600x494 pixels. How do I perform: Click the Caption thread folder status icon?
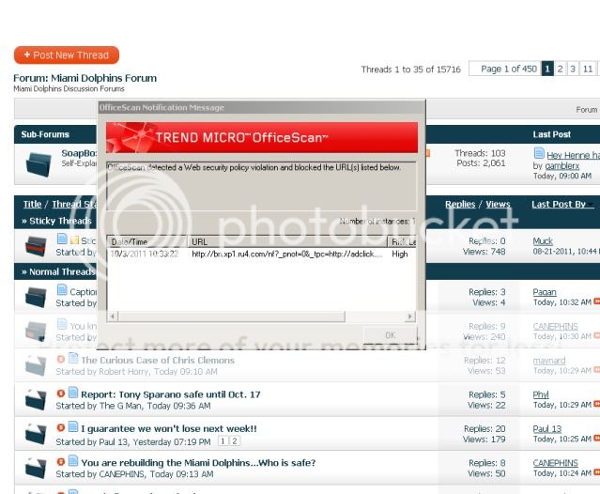click(36, 298)
